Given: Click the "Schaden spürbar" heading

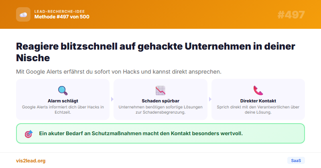Looking at the screenshot, I should (160, 101).
